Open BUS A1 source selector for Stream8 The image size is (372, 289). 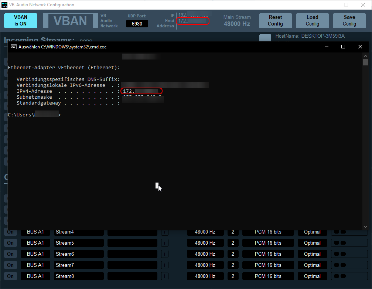coord(35,276)
